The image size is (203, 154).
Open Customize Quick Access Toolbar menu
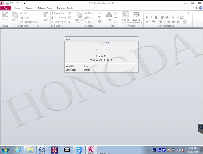pyautogui.click(x=24, y=3)
